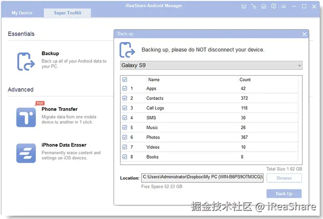Screen dimensions: 323x219
Task: Open the help feedback icon
Action: coord(273,6)
